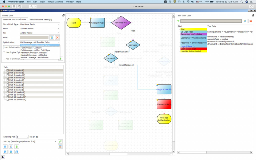Clear the Table View Dock filter with the red X
The height and width of the screenshot is (160, 256).
coord(251,21)
